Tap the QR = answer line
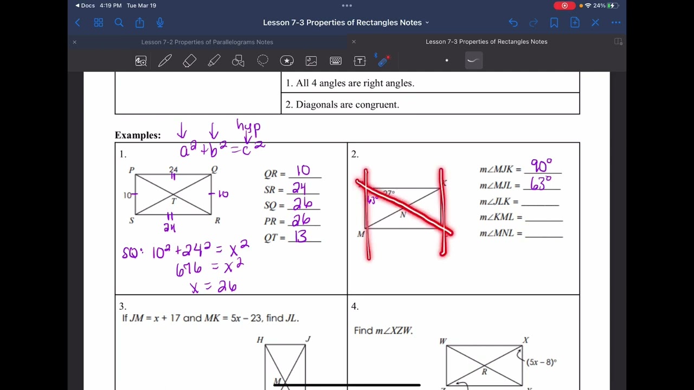The height and width of the screenshot is (390, 694). 305,172
